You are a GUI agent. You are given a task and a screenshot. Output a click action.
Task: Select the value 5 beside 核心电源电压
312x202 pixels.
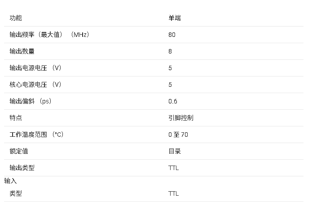click(x=170, y=85)
